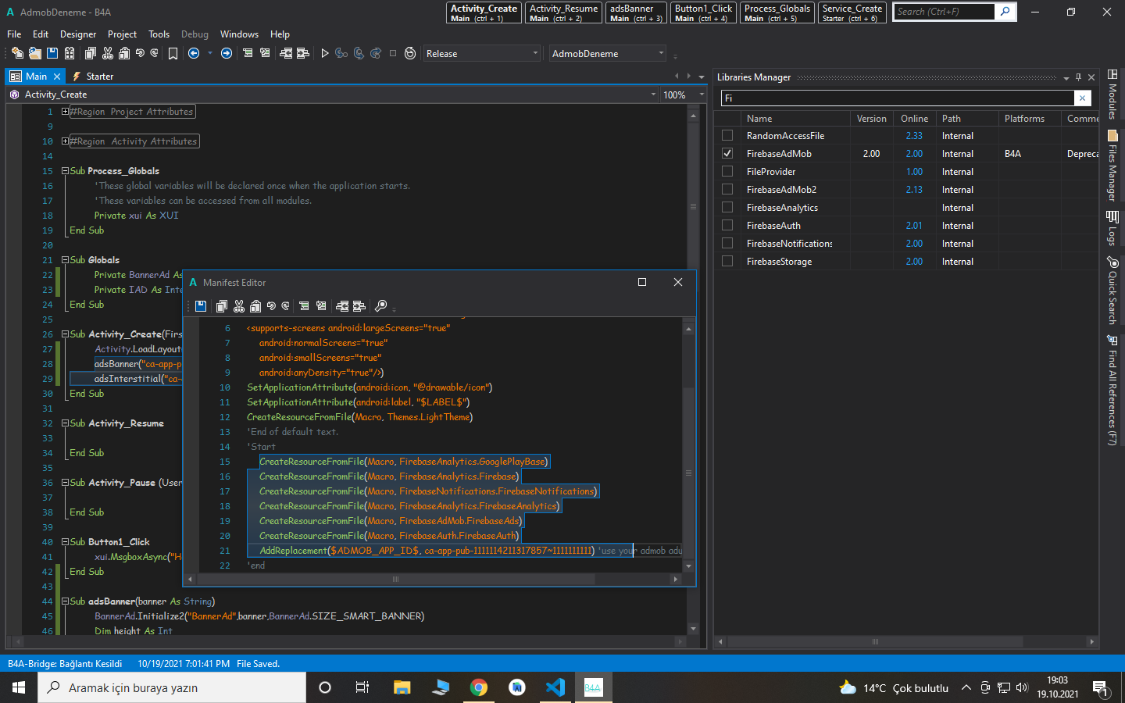Open Find All References side panel
This screenshot has height=703, width=1125.
tap(1112, 390)
